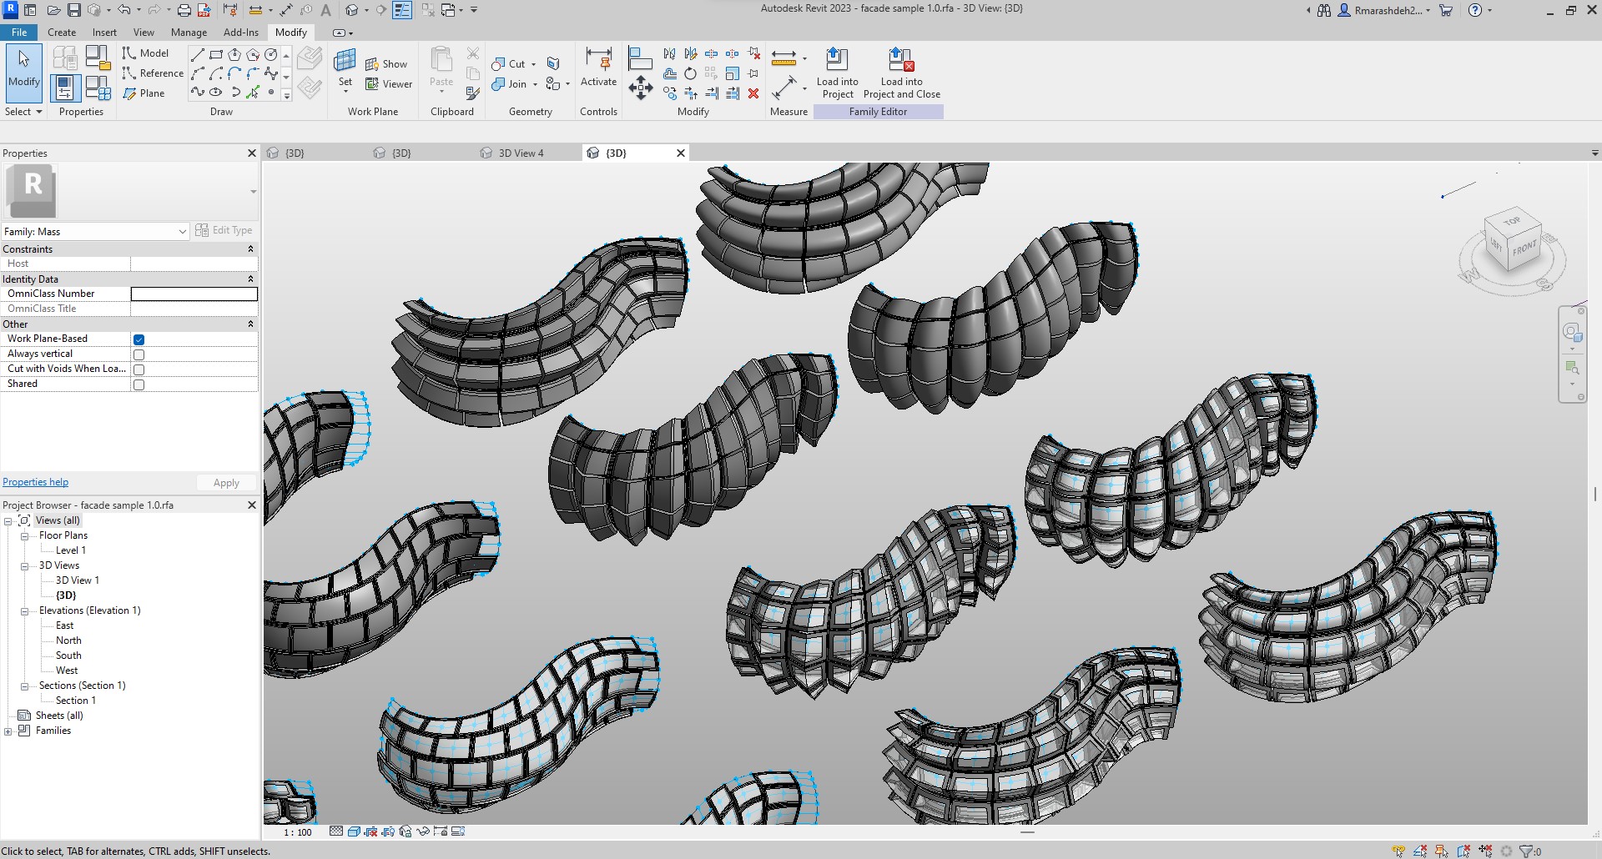Open the work plane Viewer
The height and width of the screenshot is (859, 1602).
click(389, 84)
